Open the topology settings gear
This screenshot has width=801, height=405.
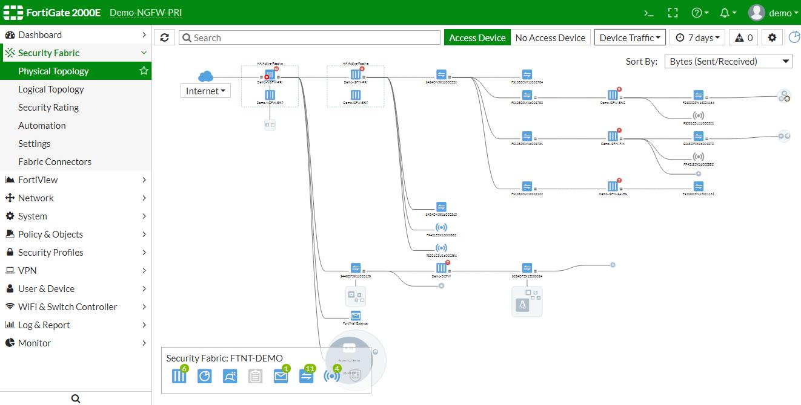tap(772, 37)
